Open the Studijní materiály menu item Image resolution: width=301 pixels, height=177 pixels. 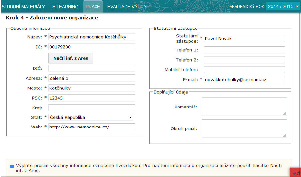click(23, 7)
